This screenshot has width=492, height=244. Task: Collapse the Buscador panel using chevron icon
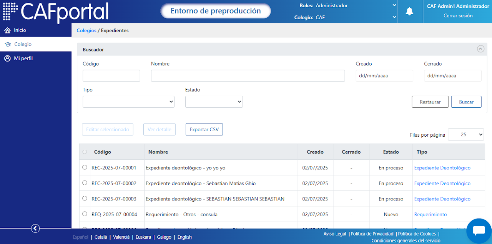[x=480, y=49]
